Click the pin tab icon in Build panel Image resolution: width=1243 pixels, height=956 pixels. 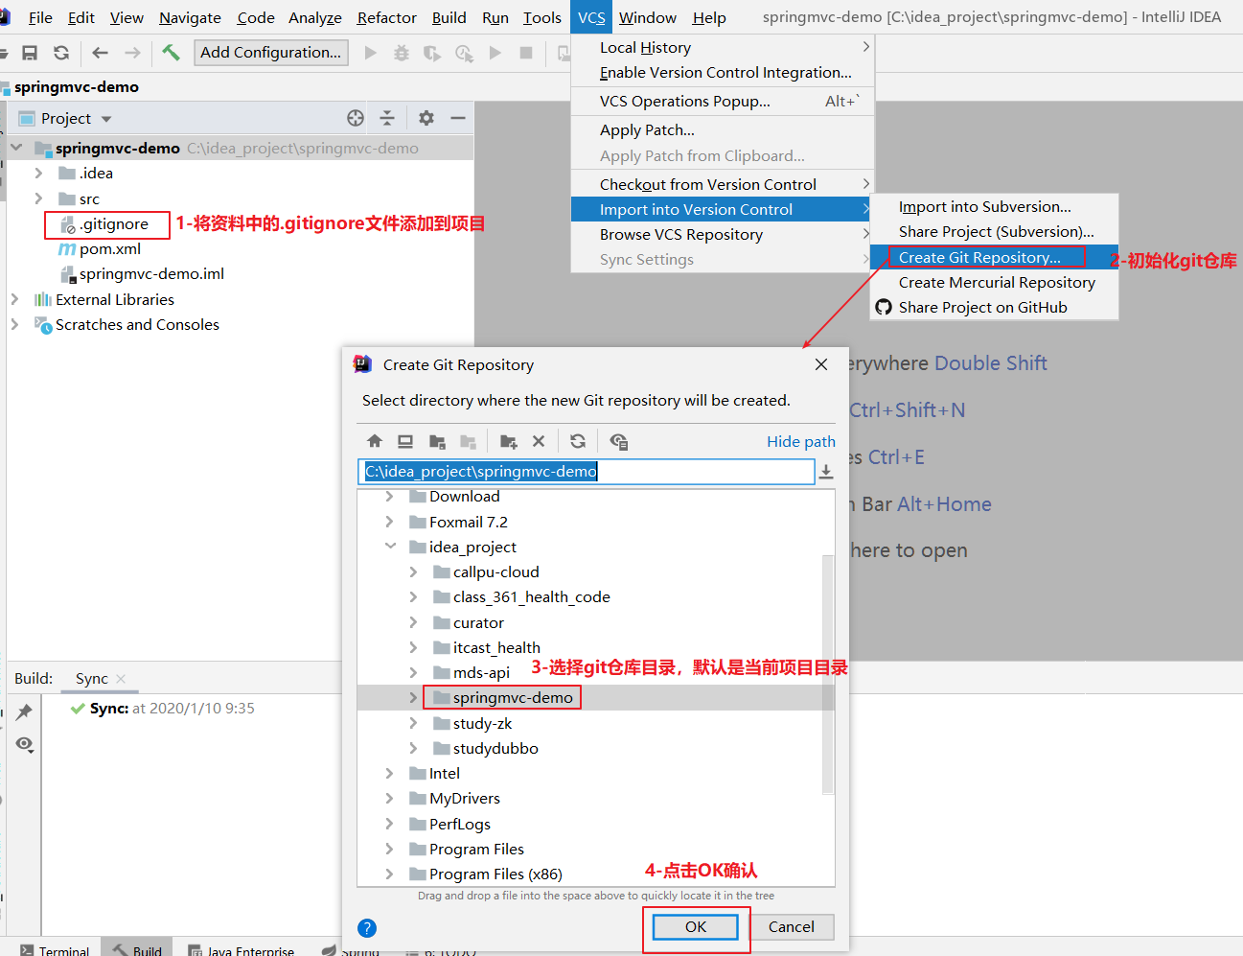24,711
